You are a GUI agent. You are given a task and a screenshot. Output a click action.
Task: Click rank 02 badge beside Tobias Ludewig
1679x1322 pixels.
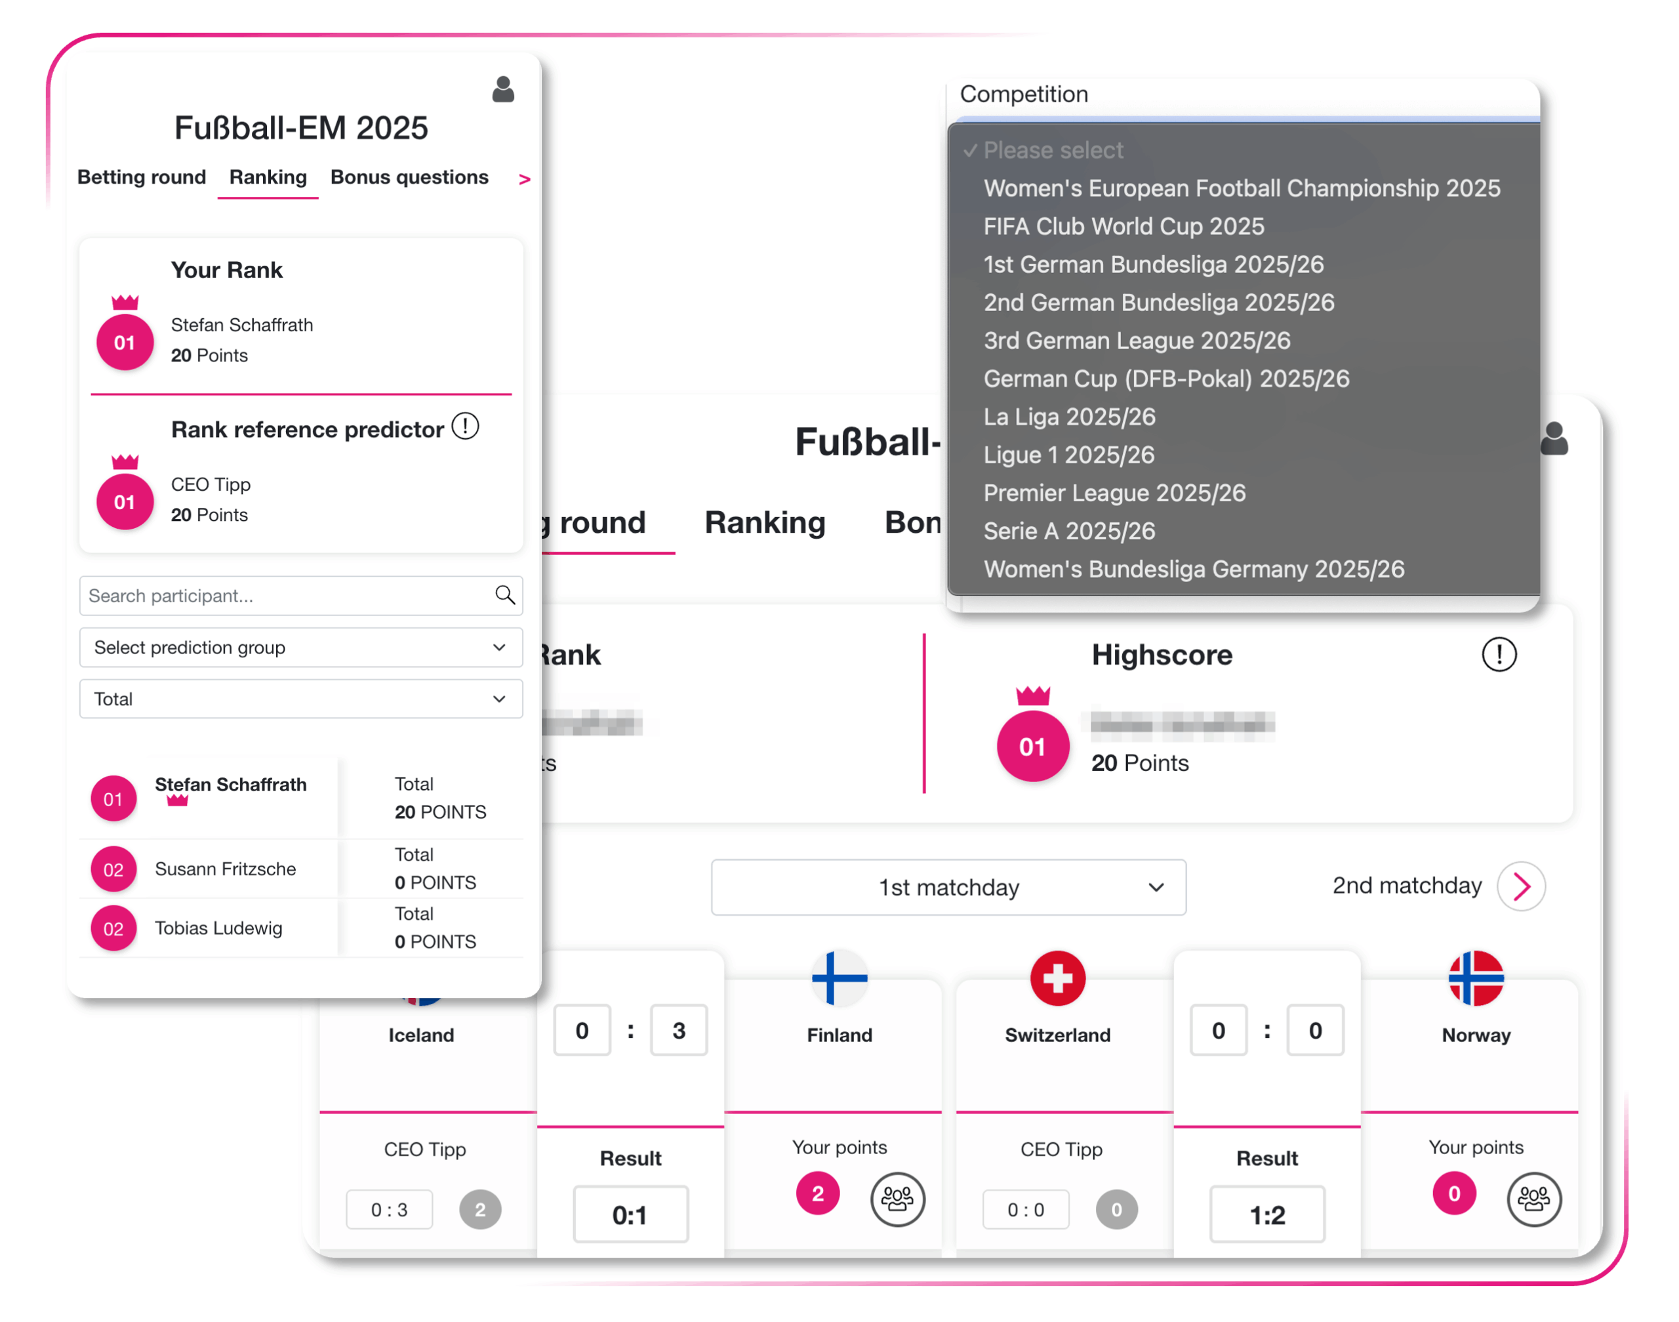click(113, 928)
